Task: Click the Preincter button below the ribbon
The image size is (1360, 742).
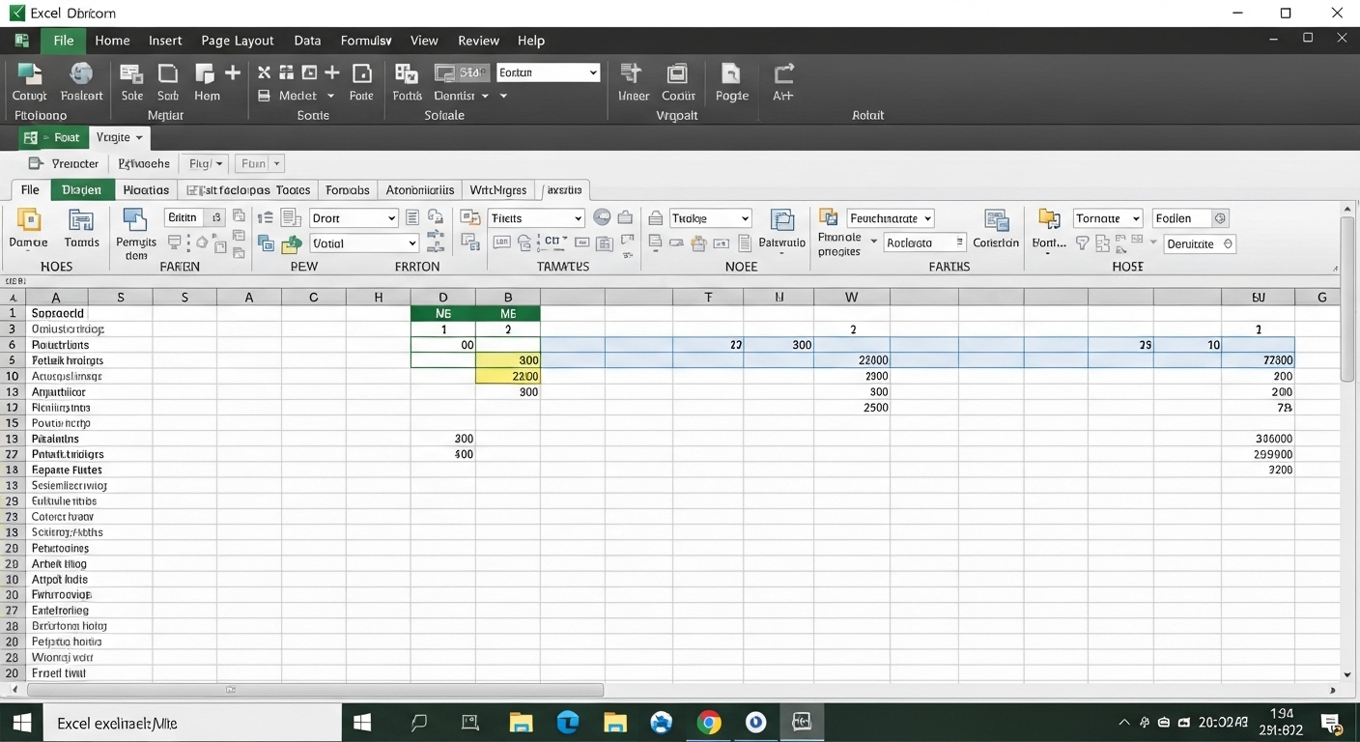Action: pos(64,163)
